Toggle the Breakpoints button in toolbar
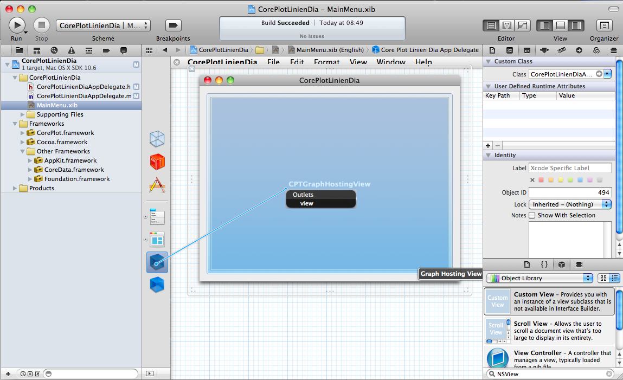Screen dimensions: 623x380 point(173,25)
